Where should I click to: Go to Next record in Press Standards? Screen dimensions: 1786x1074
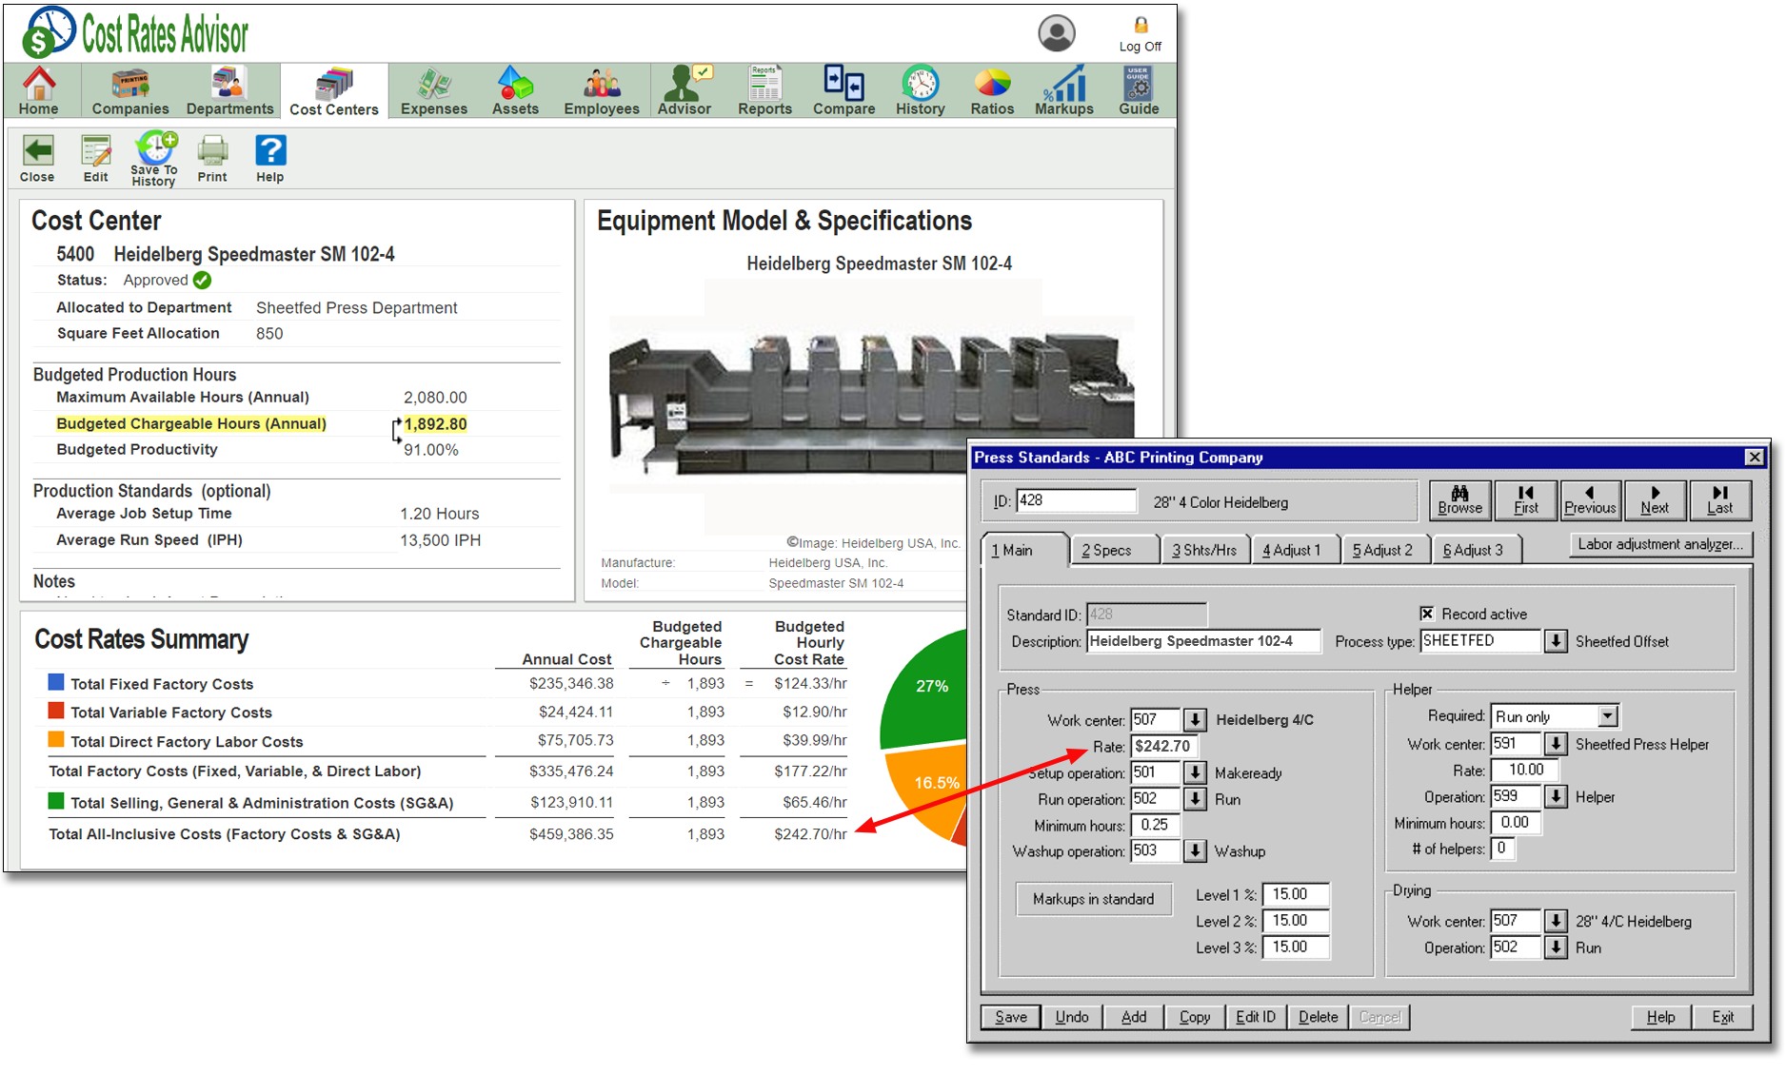click(1655, 499)
